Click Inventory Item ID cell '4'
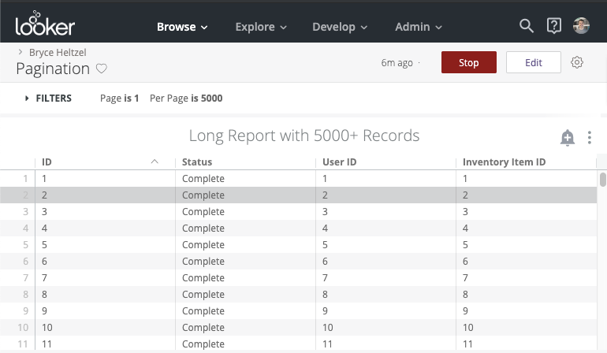607x353 pixels. [465, 229]
